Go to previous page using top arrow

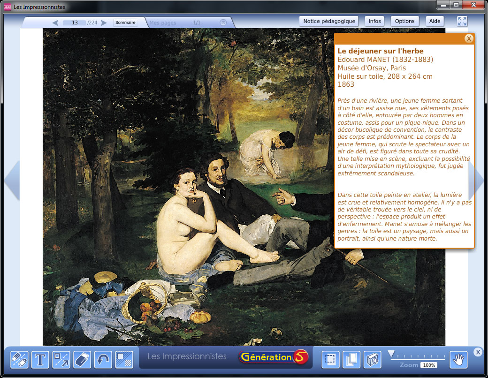tap(55, 23)
